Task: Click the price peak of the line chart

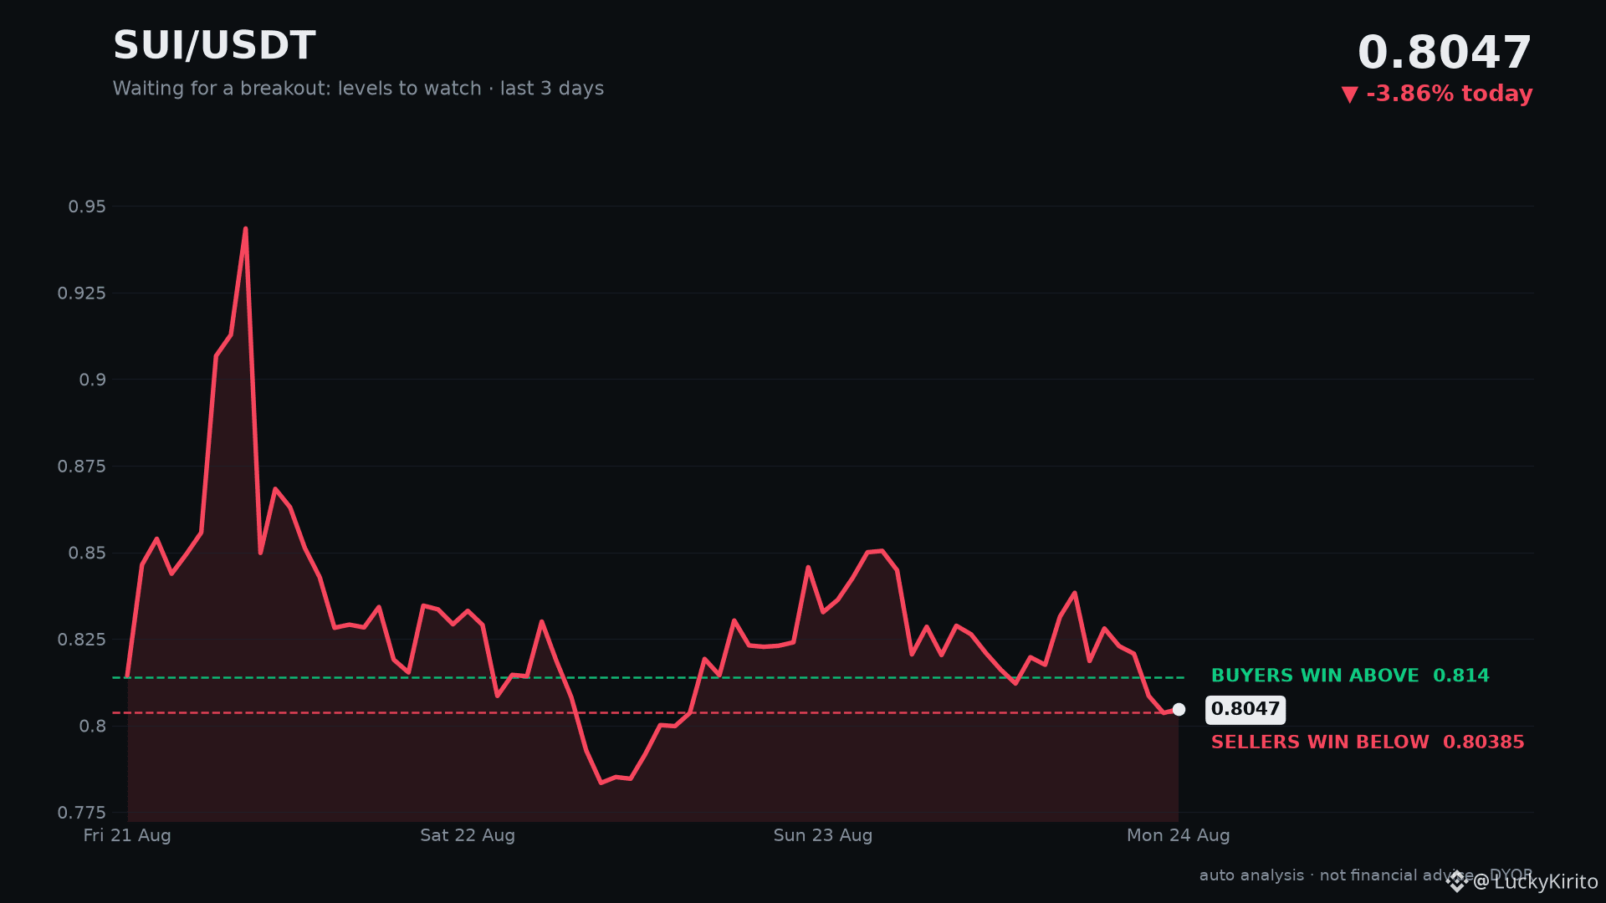Action: click(x=245, y=228)
